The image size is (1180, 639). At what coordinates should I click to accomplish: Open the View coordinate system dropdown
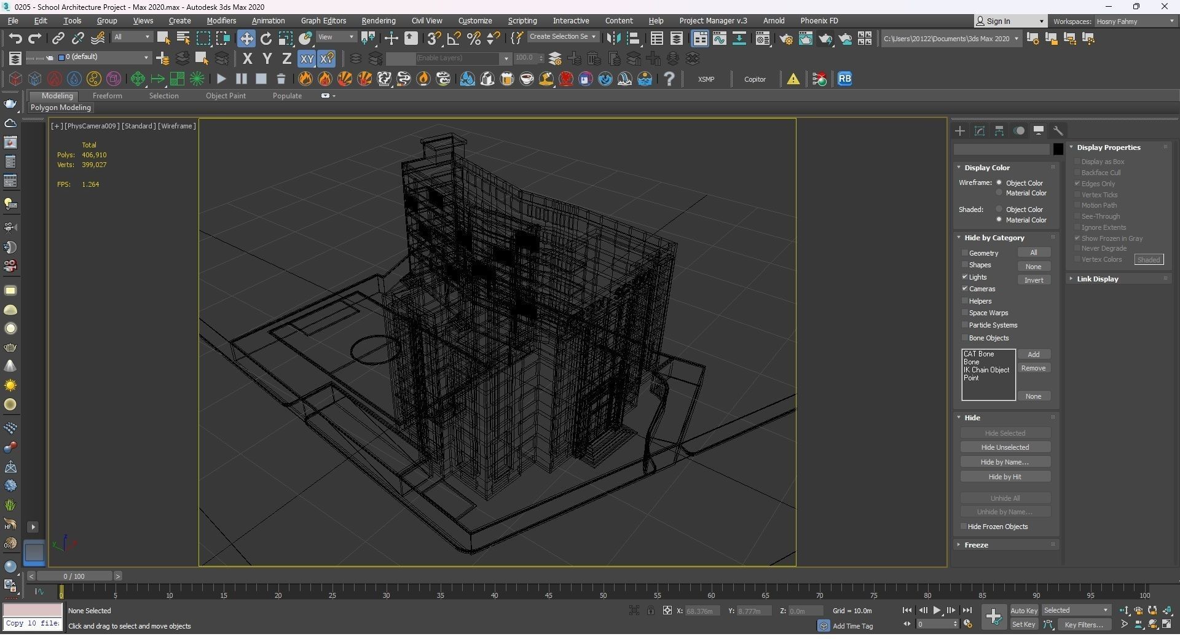tap(336, 37)
